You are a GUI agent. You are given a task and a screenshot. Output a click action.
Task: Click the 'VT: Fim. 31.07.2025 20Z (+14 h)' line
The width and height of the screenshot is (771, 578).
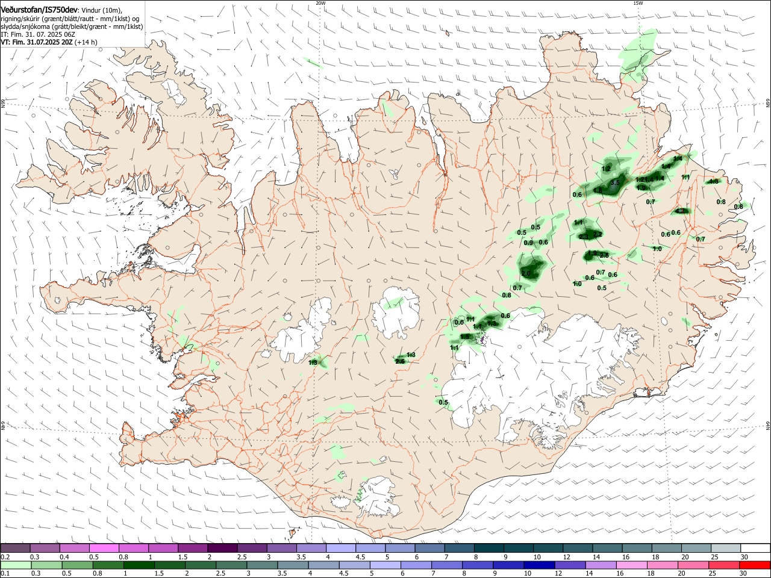coord(49,43)
